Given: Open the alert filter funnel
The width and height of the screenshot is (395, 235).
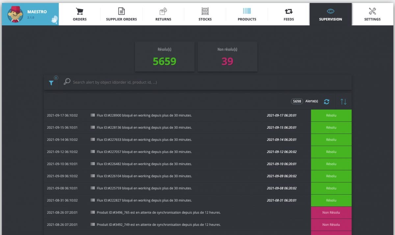Looking at the screenshot, I should click(x=51, y=83).
